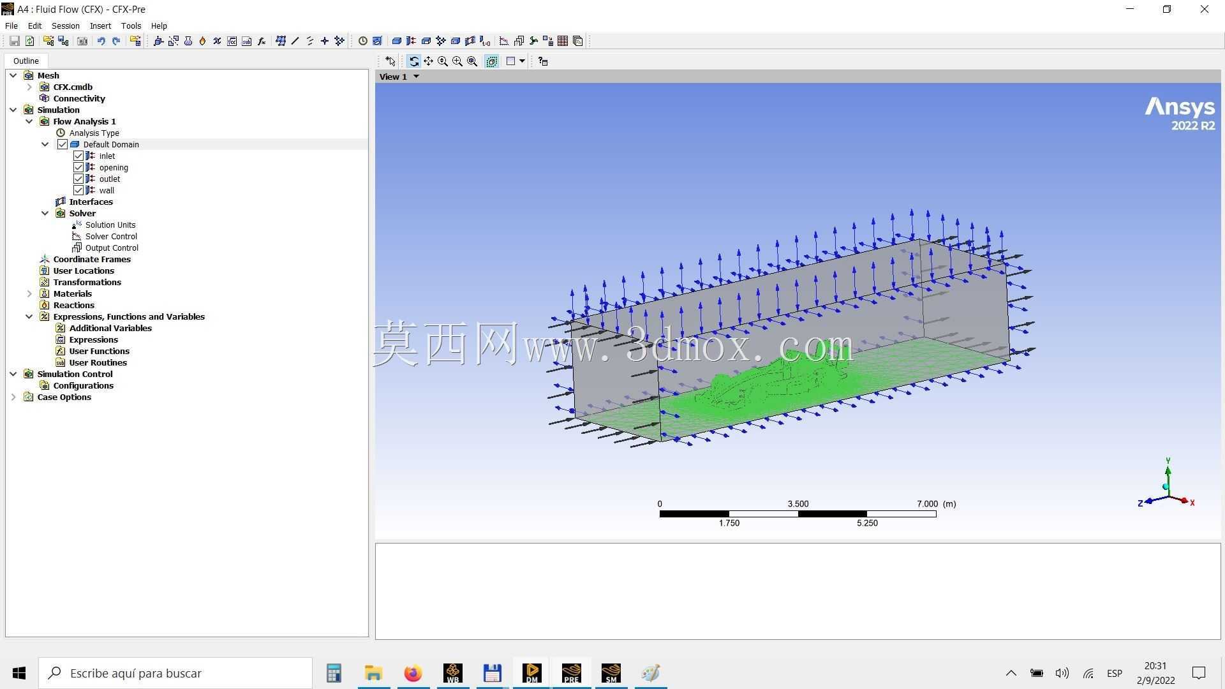Expand the Materials tree node
The width and height of the screenshot is (1225, 689).
(x=29, y=293)
